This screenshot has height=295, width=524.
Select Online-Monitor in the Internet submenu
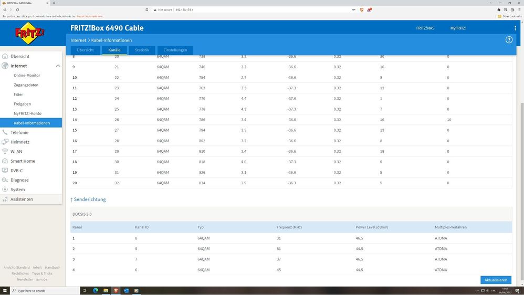click(27, 76)
